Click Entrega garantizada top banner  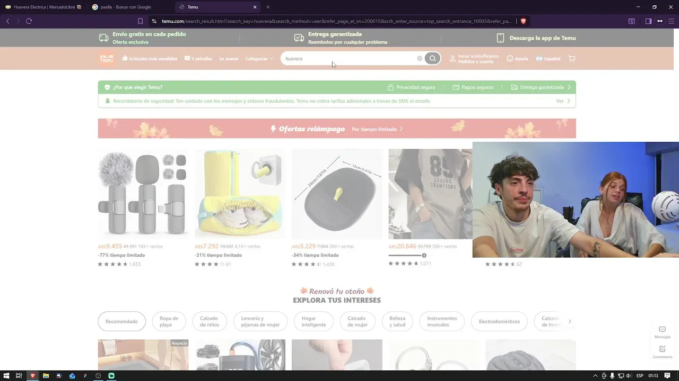(x=341, y=38)
